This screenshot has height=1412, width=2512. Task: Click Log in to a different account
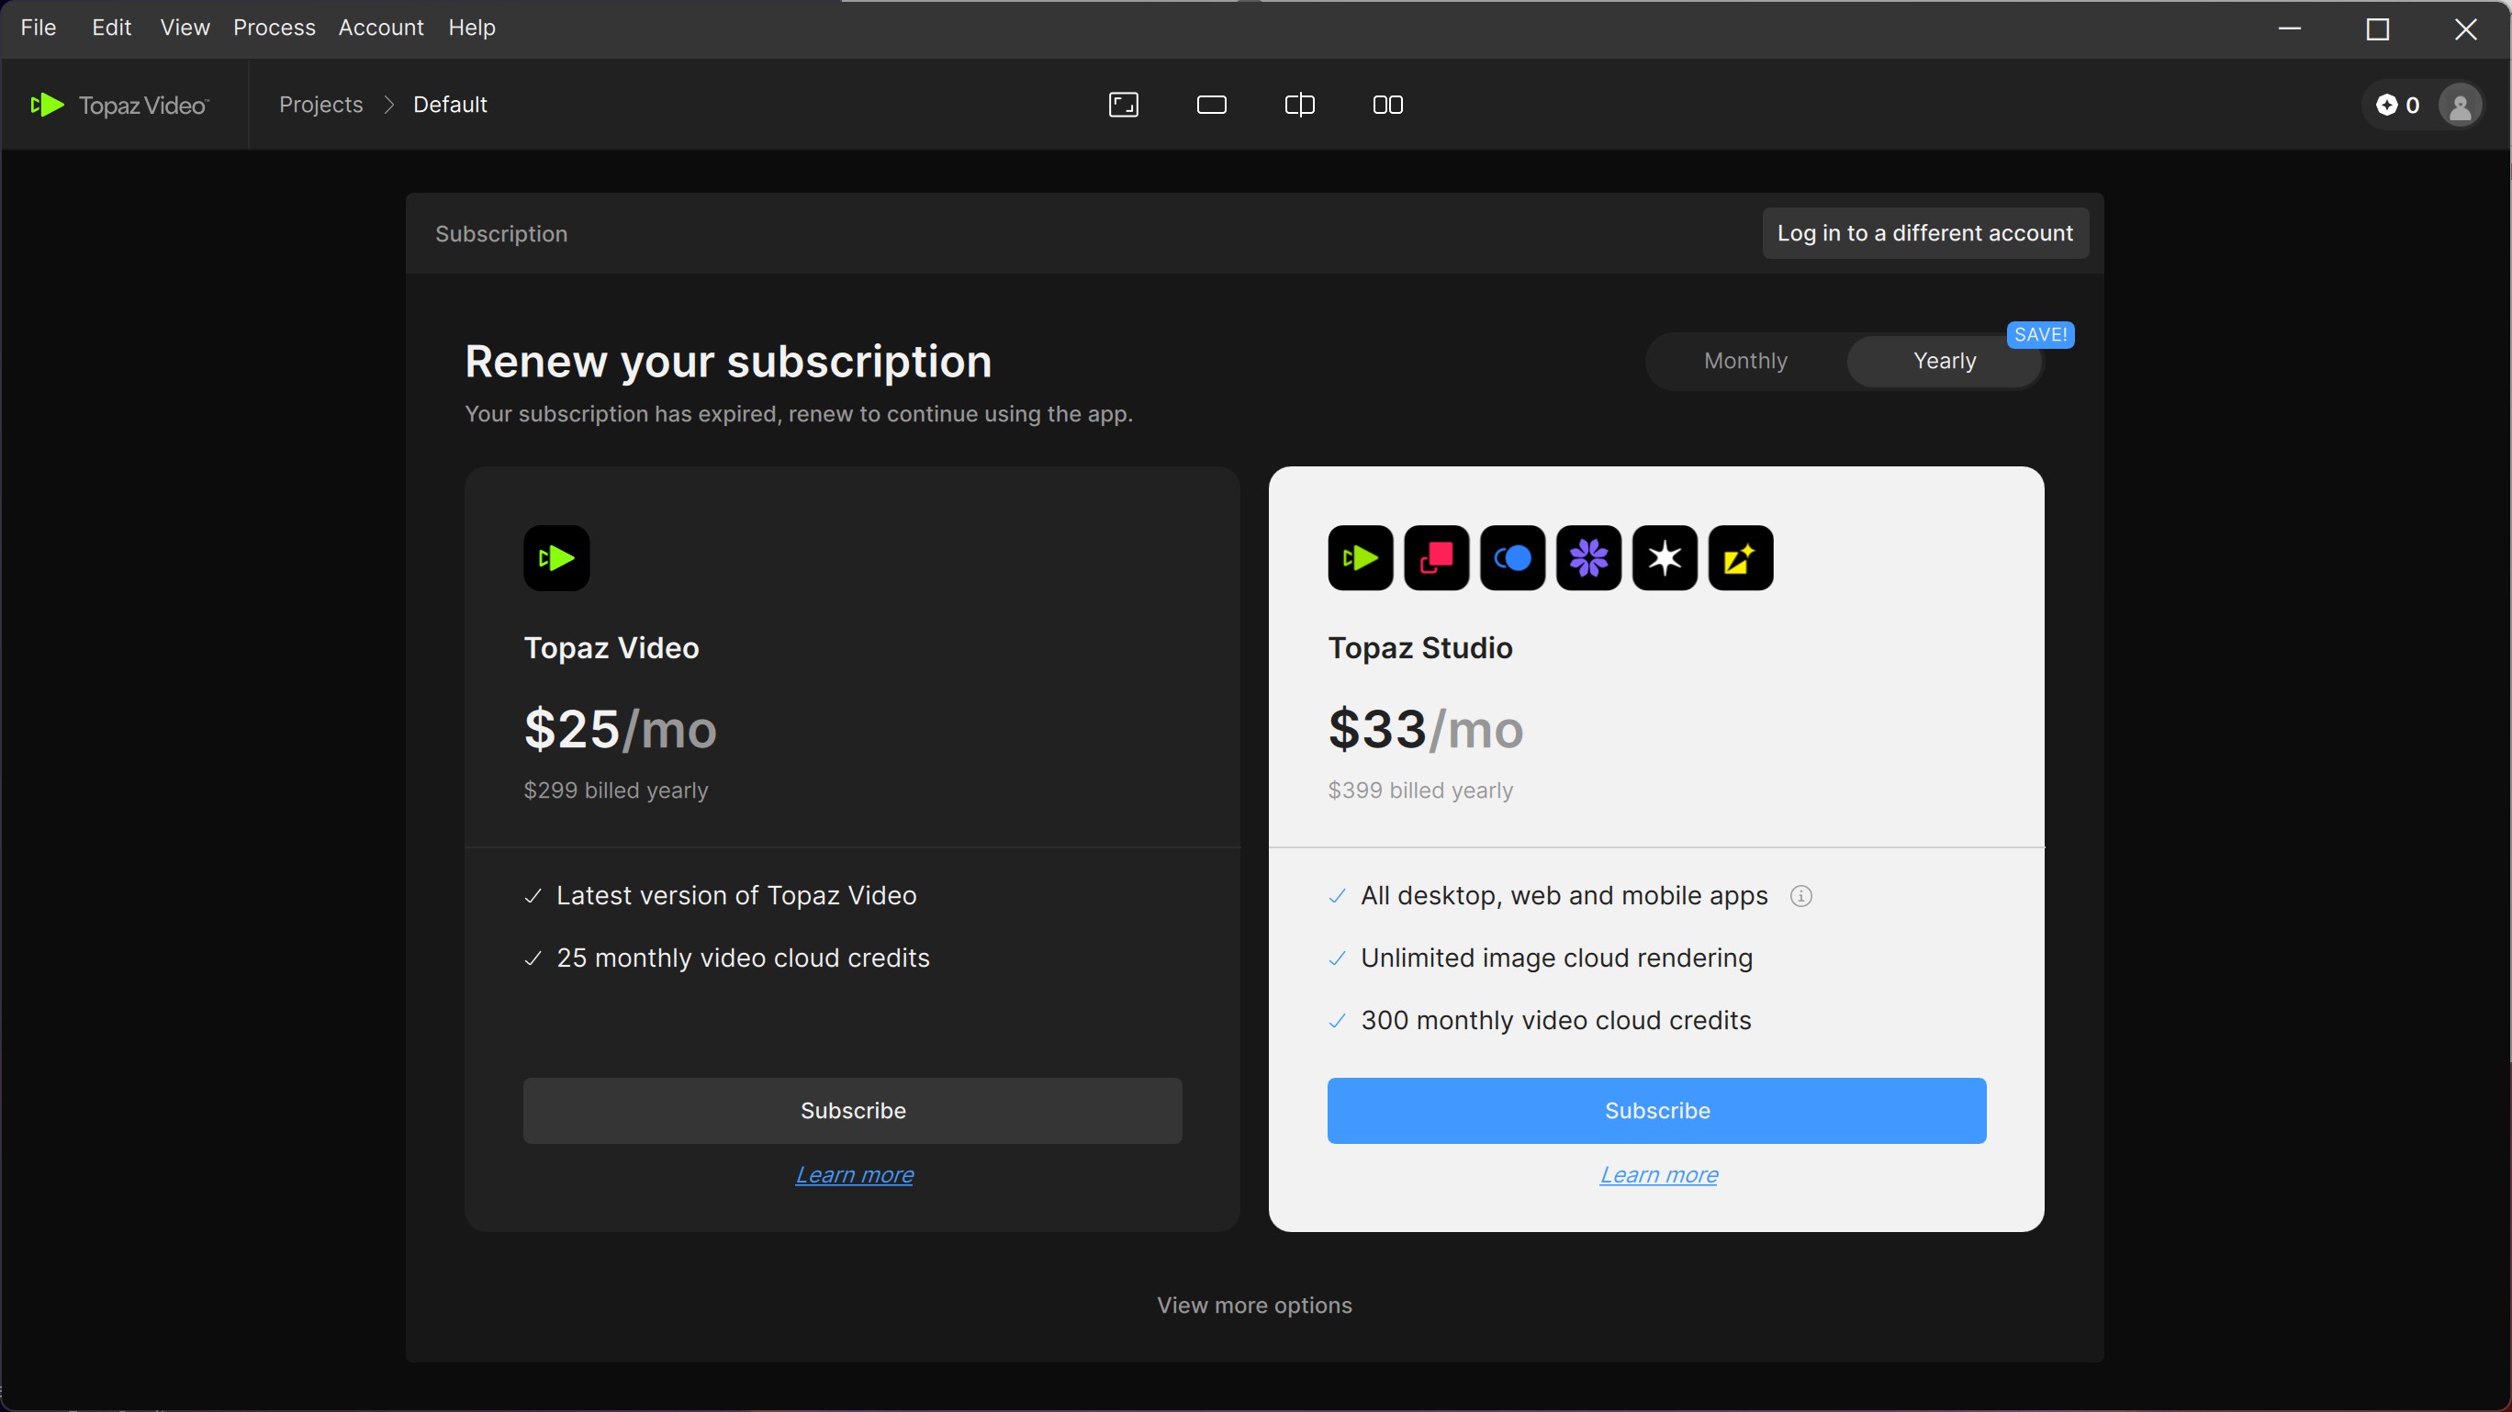tap(1924, 233)
